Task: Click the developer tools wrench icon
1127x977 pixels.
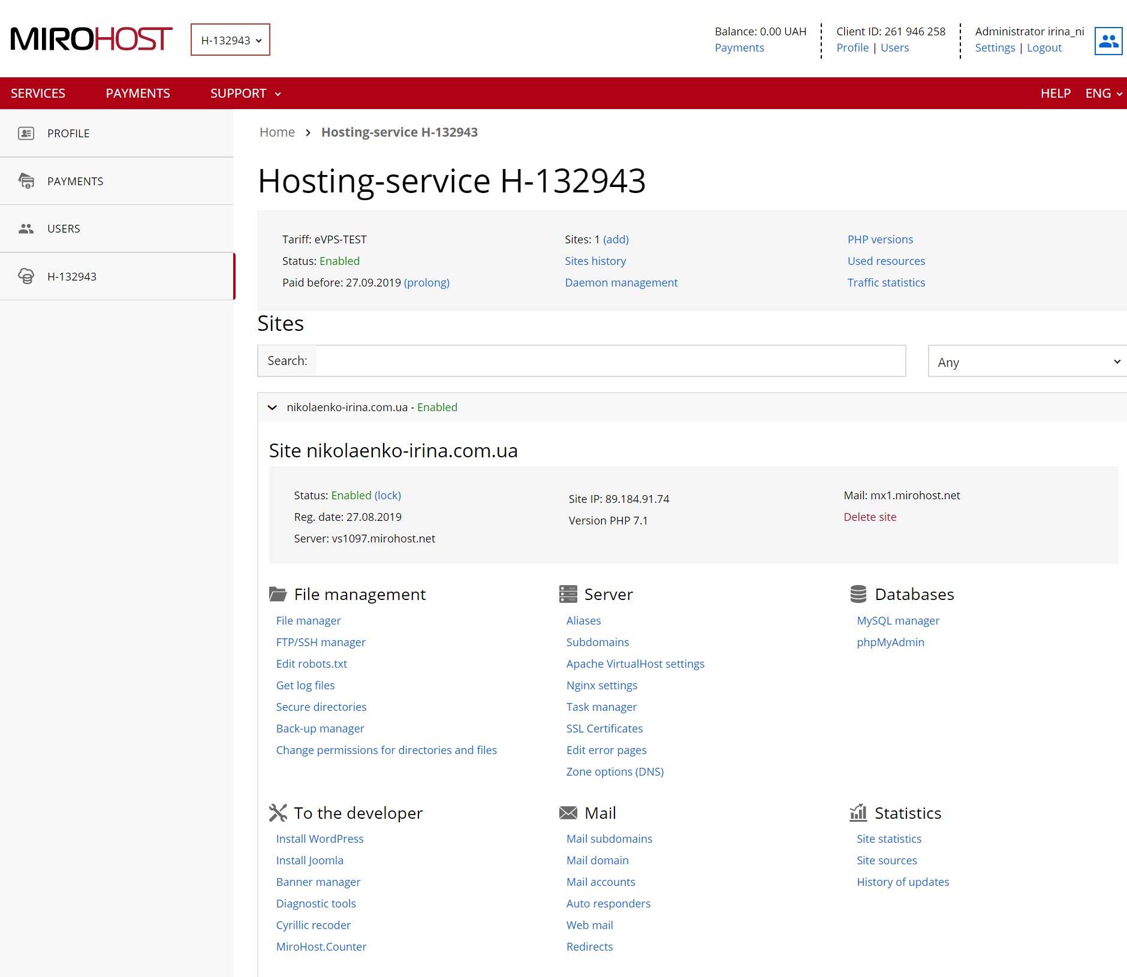Action: 278,813
